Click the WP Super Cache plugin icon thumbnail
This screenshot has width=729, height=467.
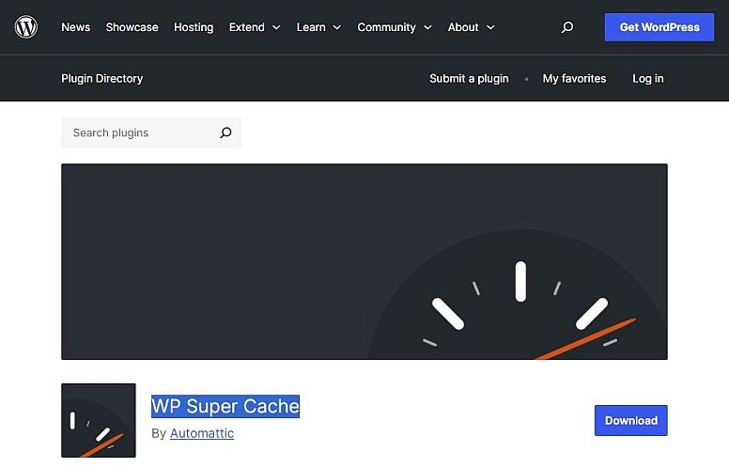(x=99, y=420)
